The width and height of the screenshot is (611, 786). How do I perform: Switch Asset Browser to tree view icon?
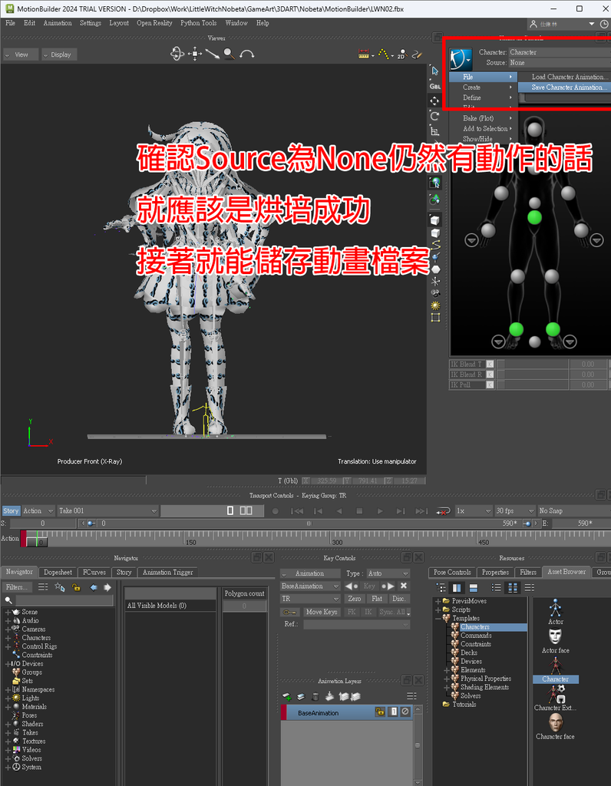pyautogui.click(x=441, y=587)
